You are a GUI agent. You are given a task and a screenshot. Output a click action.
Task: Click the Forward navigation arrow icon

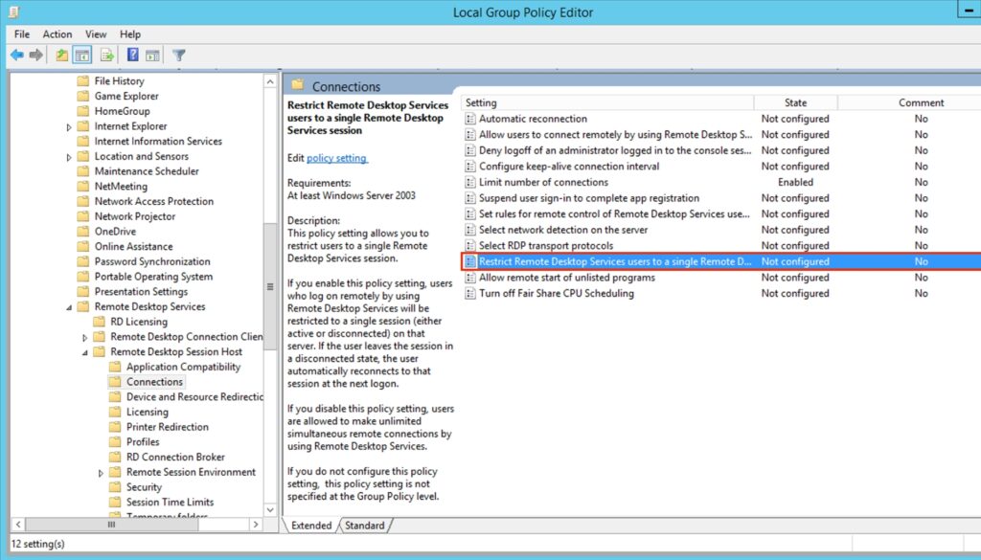click(34, 55)
